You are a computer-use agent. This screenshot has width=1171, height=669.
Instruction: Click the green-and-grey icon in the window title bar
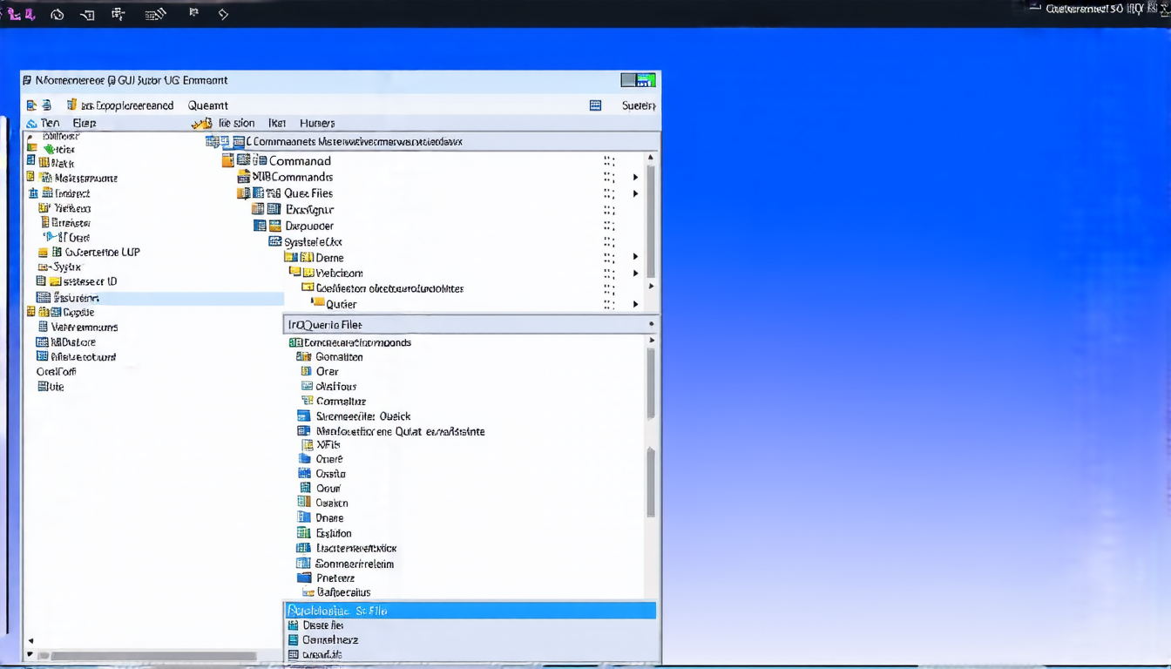[x=638, y=80]
